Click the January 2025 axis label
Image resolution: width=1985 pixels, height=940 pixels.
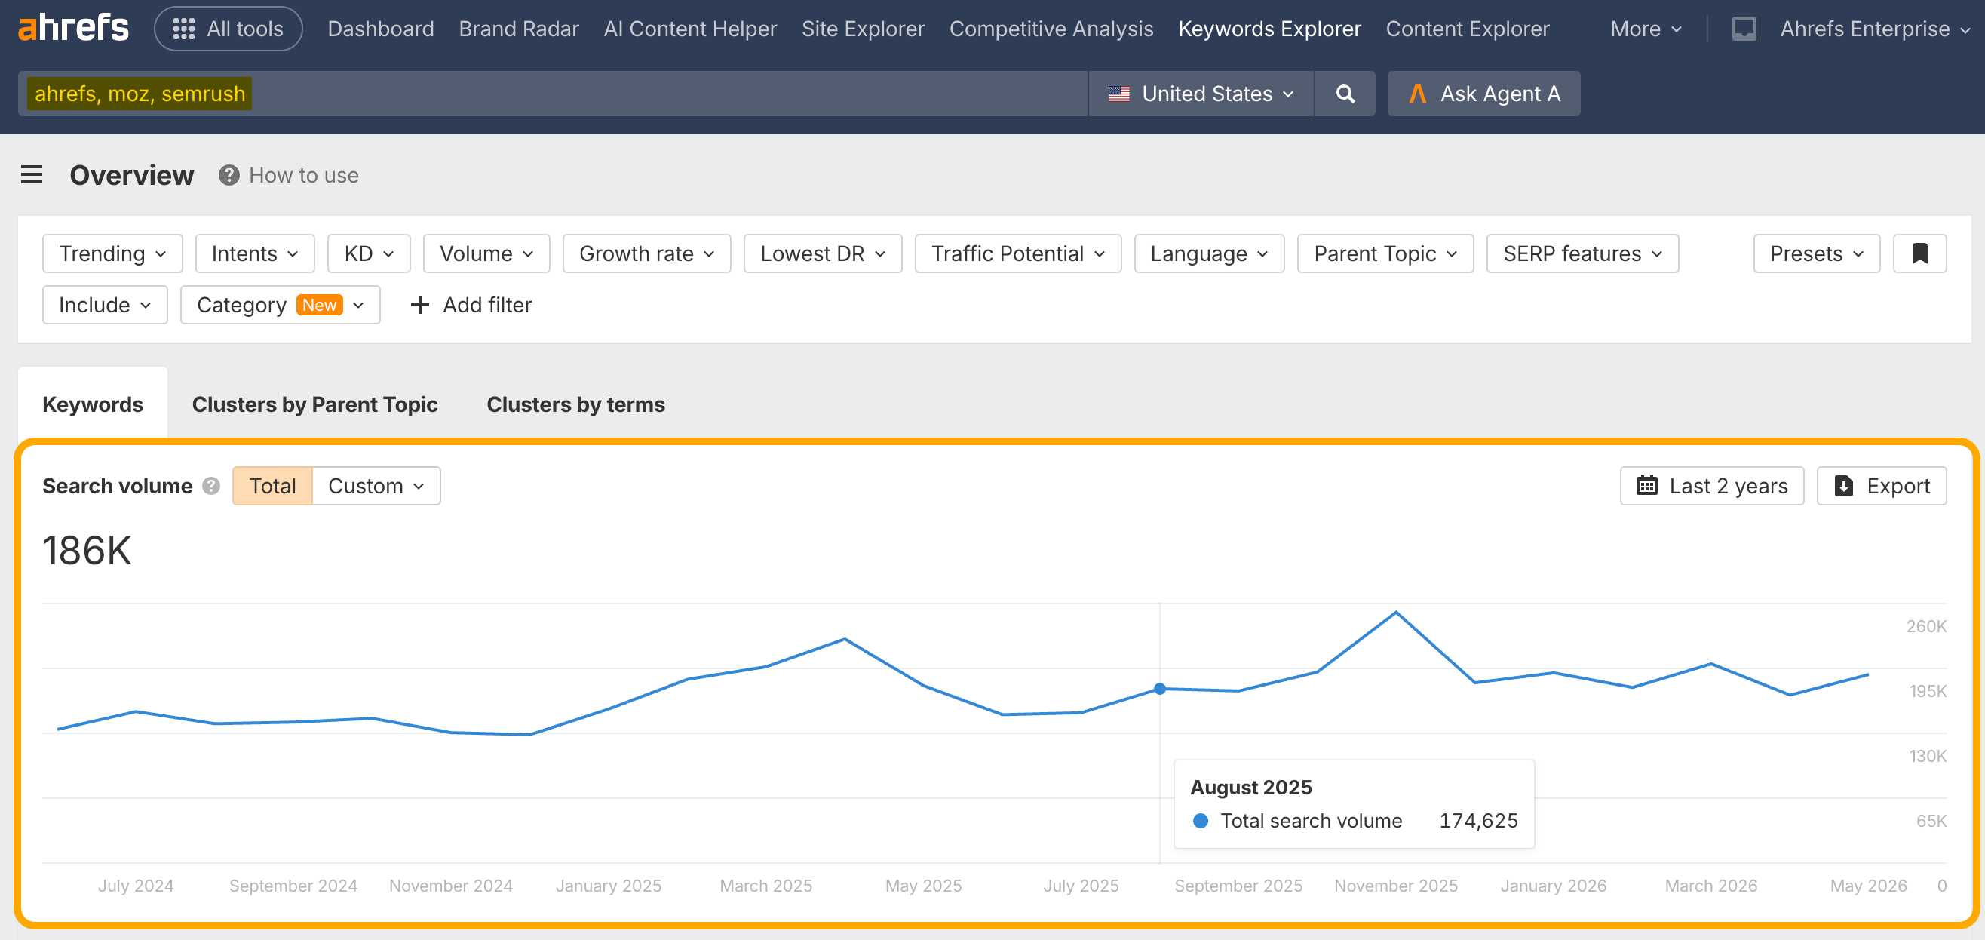(x=608, y=885)
